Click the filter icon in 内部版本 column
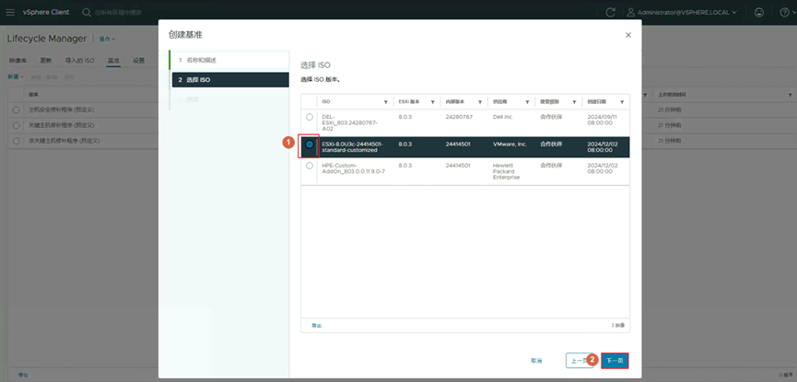The width and height of the screenshot is (797, 382). click(x=480, y=101)
